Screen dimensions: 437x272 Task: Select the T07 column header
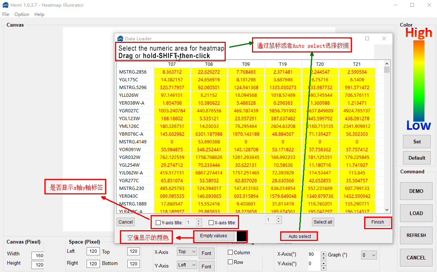172,64
